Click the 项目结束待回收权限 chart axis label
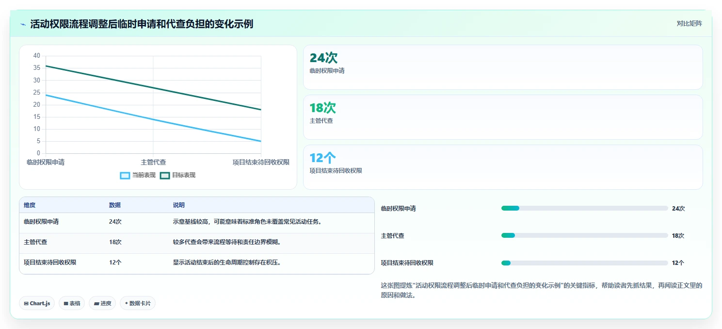This screenshot has width=722, height=329. pyautogui.click(x=261, y=162)
